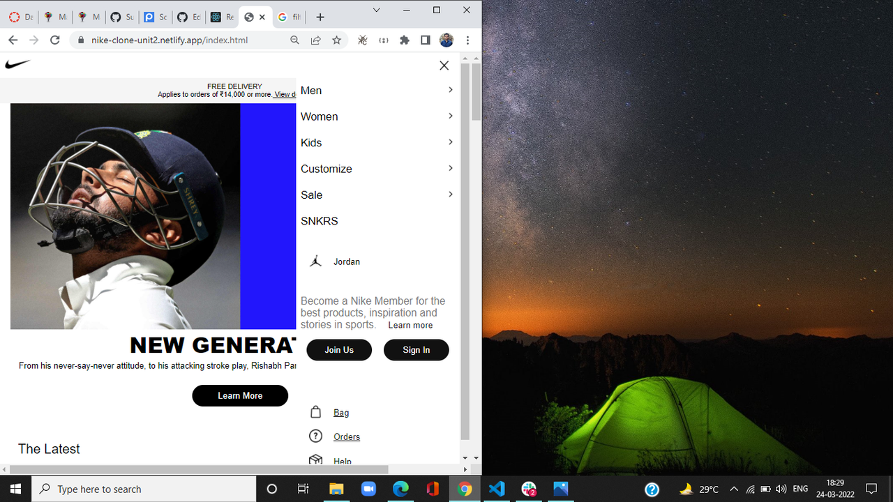This screenshot has width=893, height=502.
Task: Open File Explorer from taskbar
Action: point(336,489)
